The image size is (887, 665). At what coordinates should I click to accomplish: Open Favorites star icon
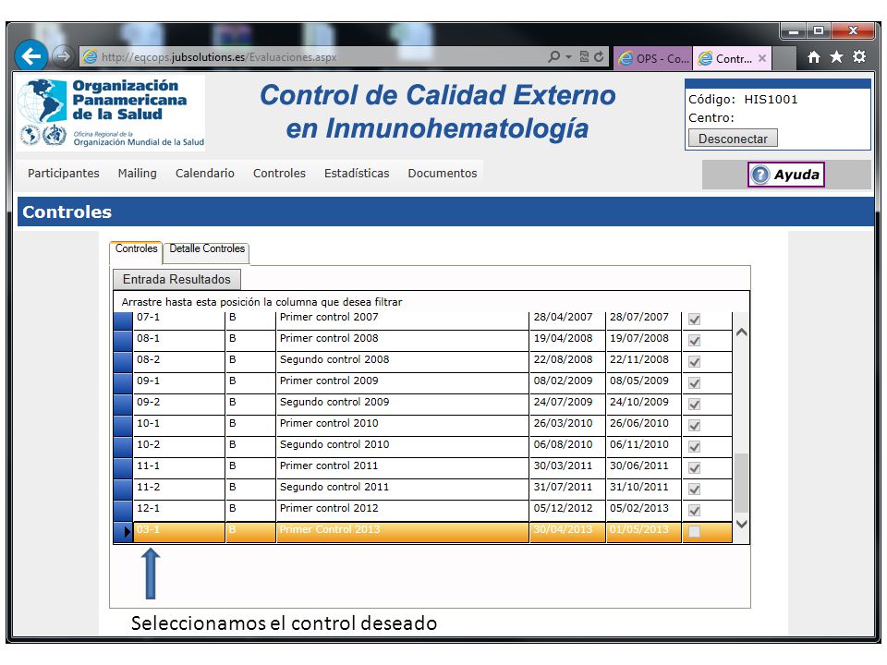coord(836,57)
